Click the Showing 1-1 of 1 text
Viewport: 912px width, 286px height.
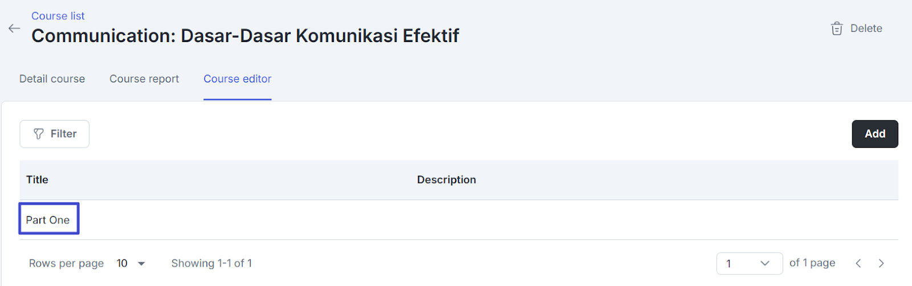(x=211, y=263)
